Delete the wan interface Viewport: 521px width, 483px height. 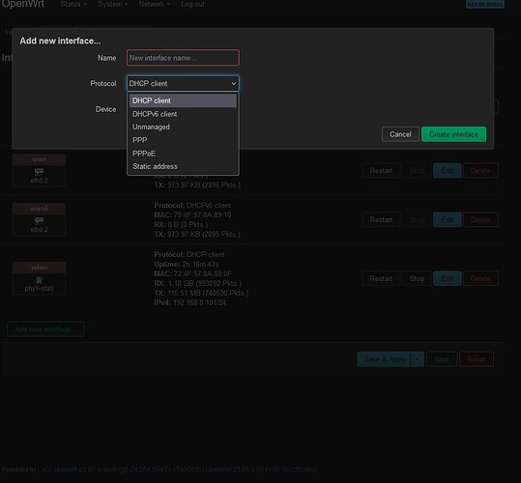click(x=480, y=171)
